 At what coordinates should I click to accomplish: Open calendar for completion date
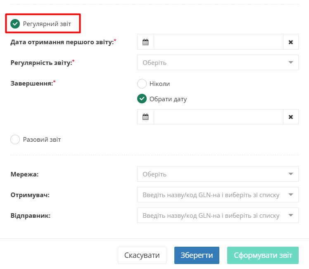coord(145,117)
